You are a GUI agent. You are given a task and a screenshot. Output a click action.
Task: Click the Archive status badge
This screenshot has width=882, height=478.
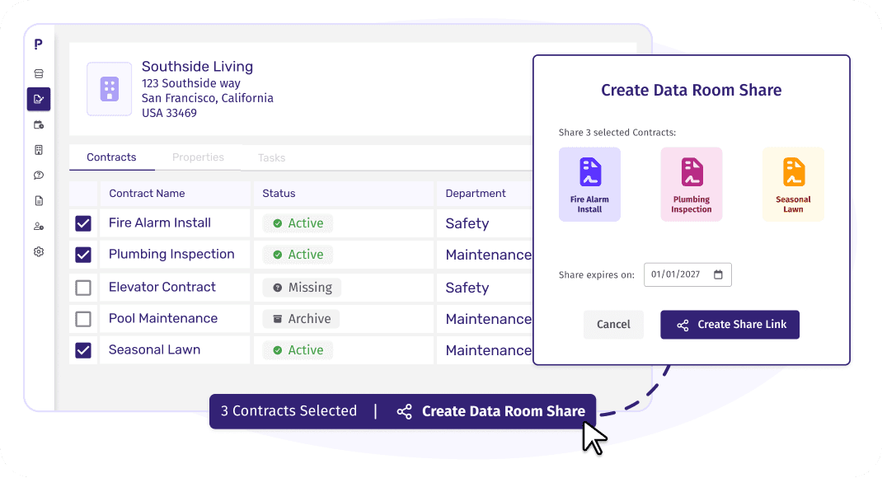point(302,319)
